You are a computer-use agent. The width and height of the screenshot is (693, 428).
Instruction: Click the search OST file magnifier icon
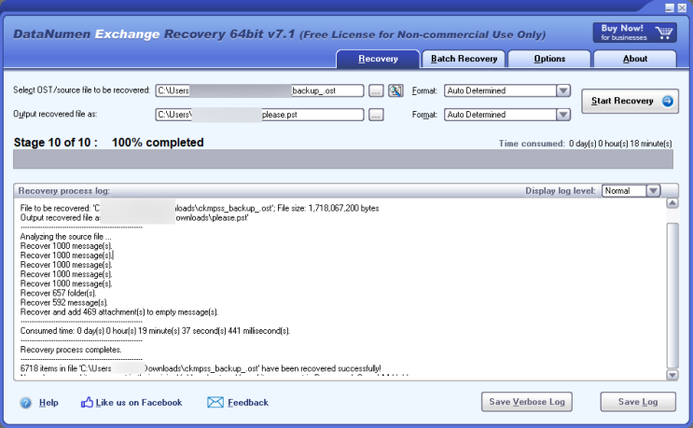pyautogui.click(x=395, y=90)
